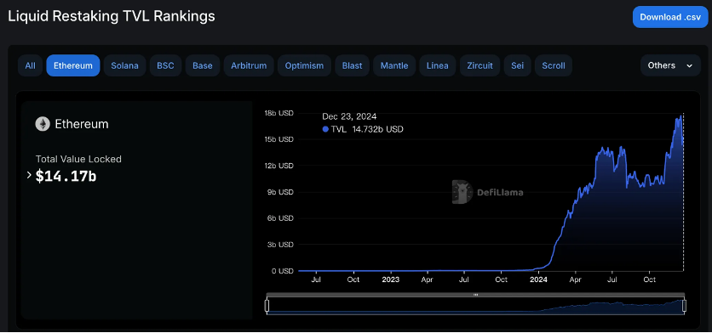Click the range selector top grip bar
This screenshot has width=712, height=333.
(x=475, y=295)
